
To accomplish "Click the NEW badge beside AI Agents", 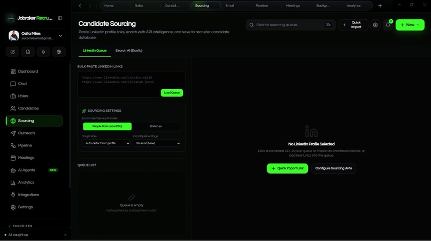I will tap(53, 170).
